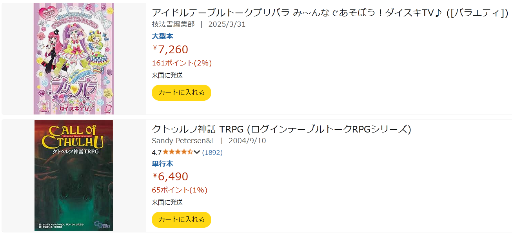Open the アイドルテーブルトークプリパラ title link
The width and height of the screenshot is (512, 236).
[330, 13]
